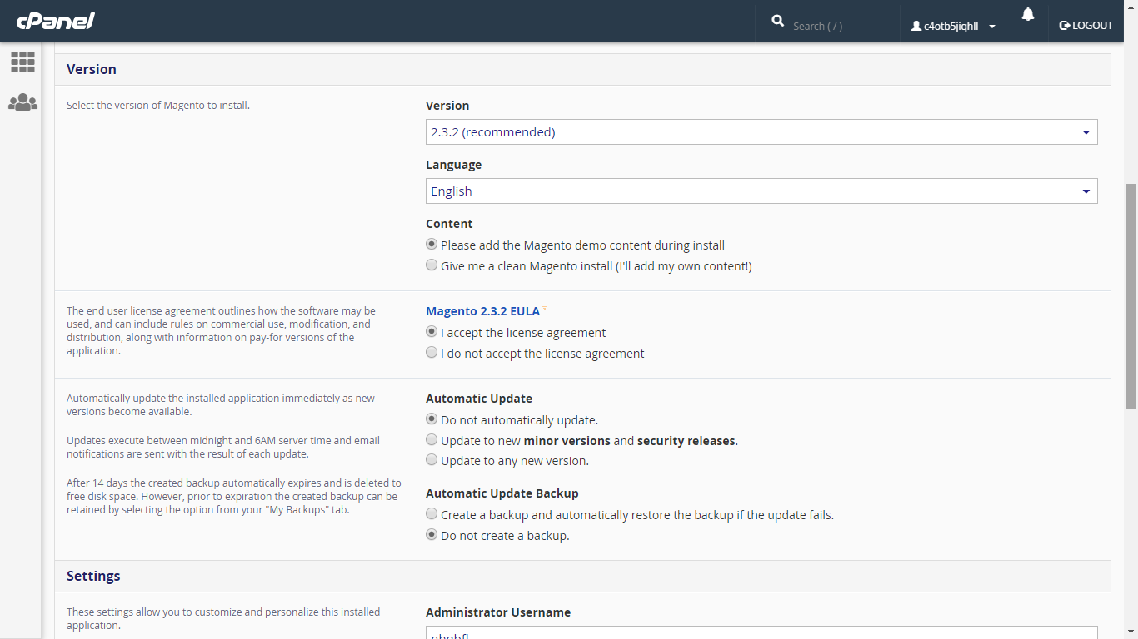1138x639 pixels.
Task: Log out via LOGOUT button
Action: point(1086,26)
